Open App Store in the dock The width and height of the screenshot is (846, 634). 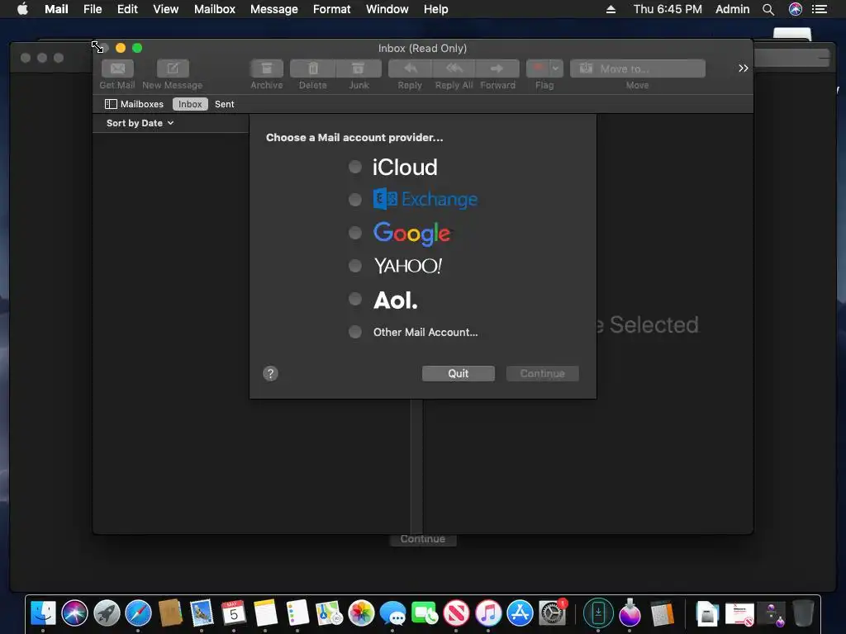click(520, 613)
